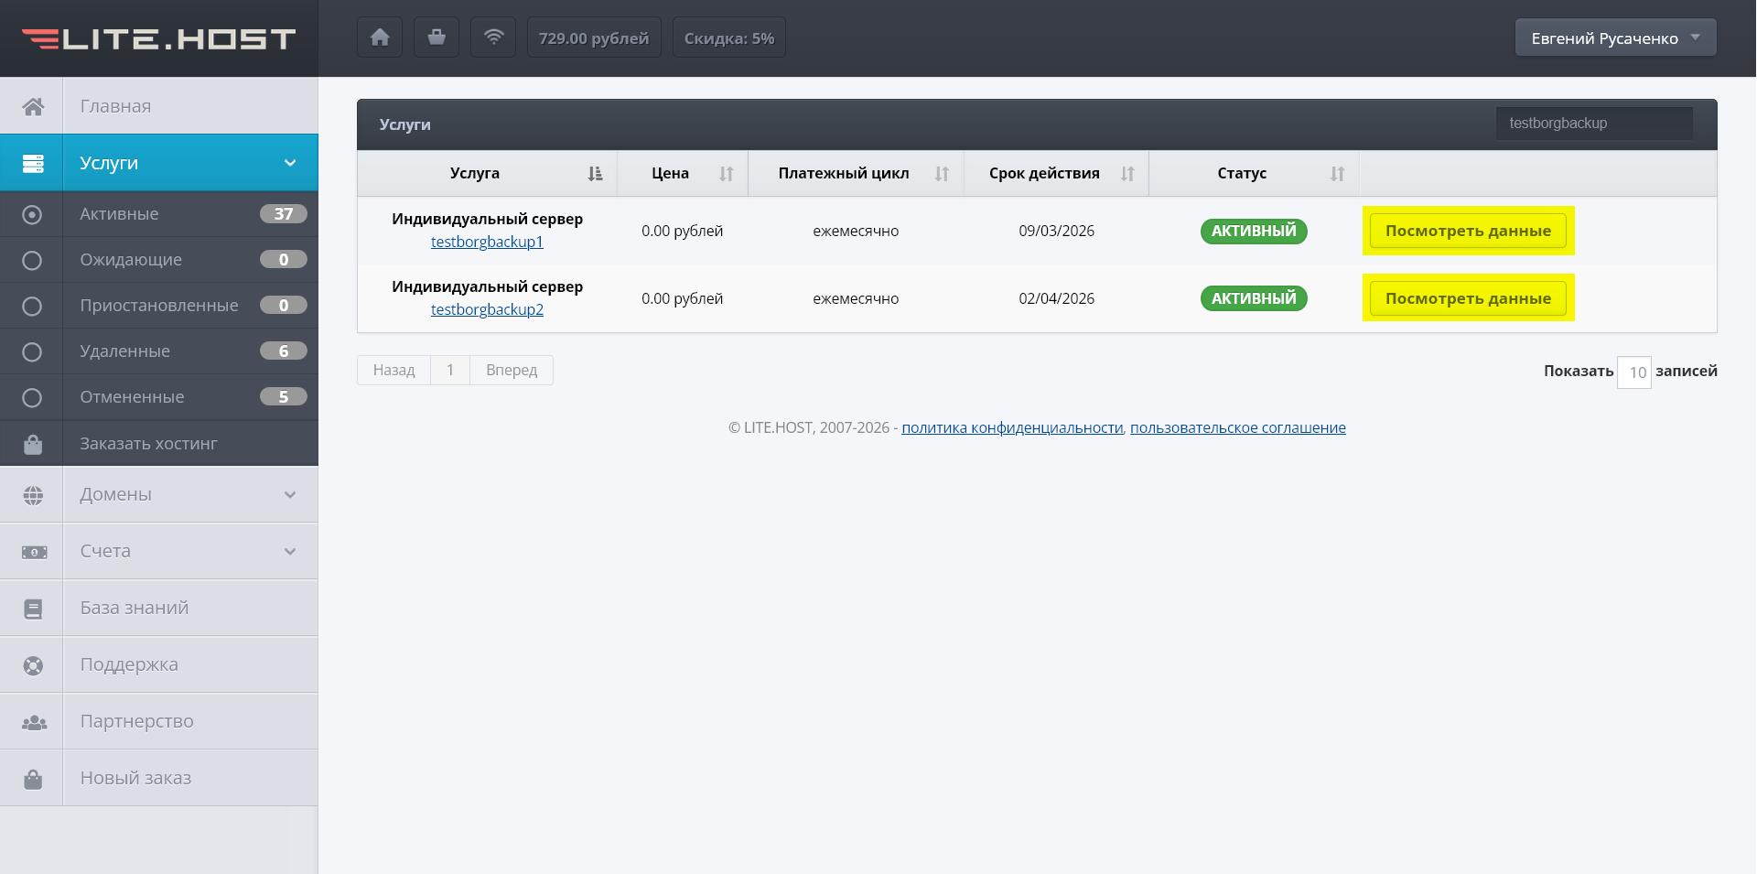Sort by Срок действия column arrows
This screenshot has height=874, width=1757.
1127,174
